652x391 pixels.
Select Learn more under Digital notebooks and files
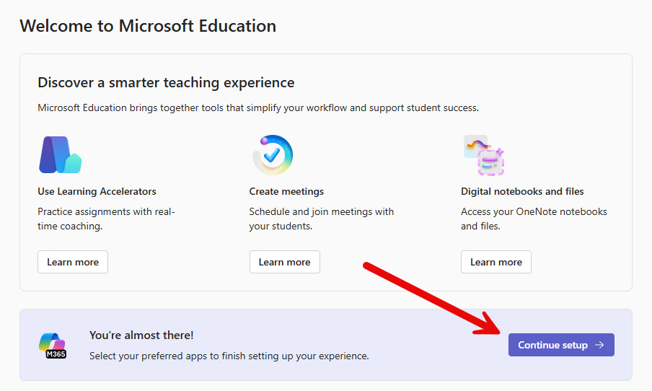tap(495, 262)
